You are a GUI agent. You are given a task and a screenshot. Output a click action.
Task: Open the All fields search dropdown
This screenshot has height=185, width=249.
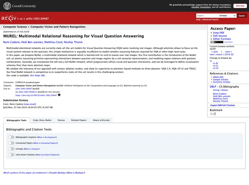(x=228, y=16)
